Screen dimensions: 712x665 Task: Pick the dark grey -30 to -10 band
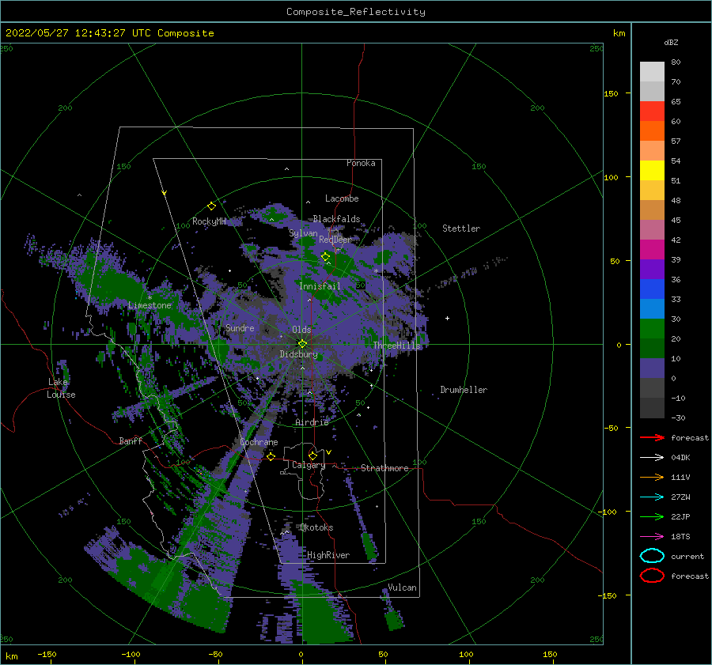pyautogui.click(x=652, y=408)
